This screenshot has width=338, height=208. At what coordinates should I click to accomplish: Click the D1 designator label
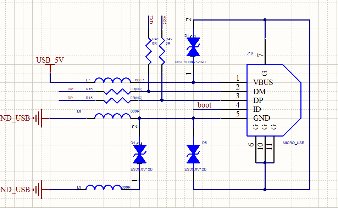pyautogui.click(x=187, y=35)
